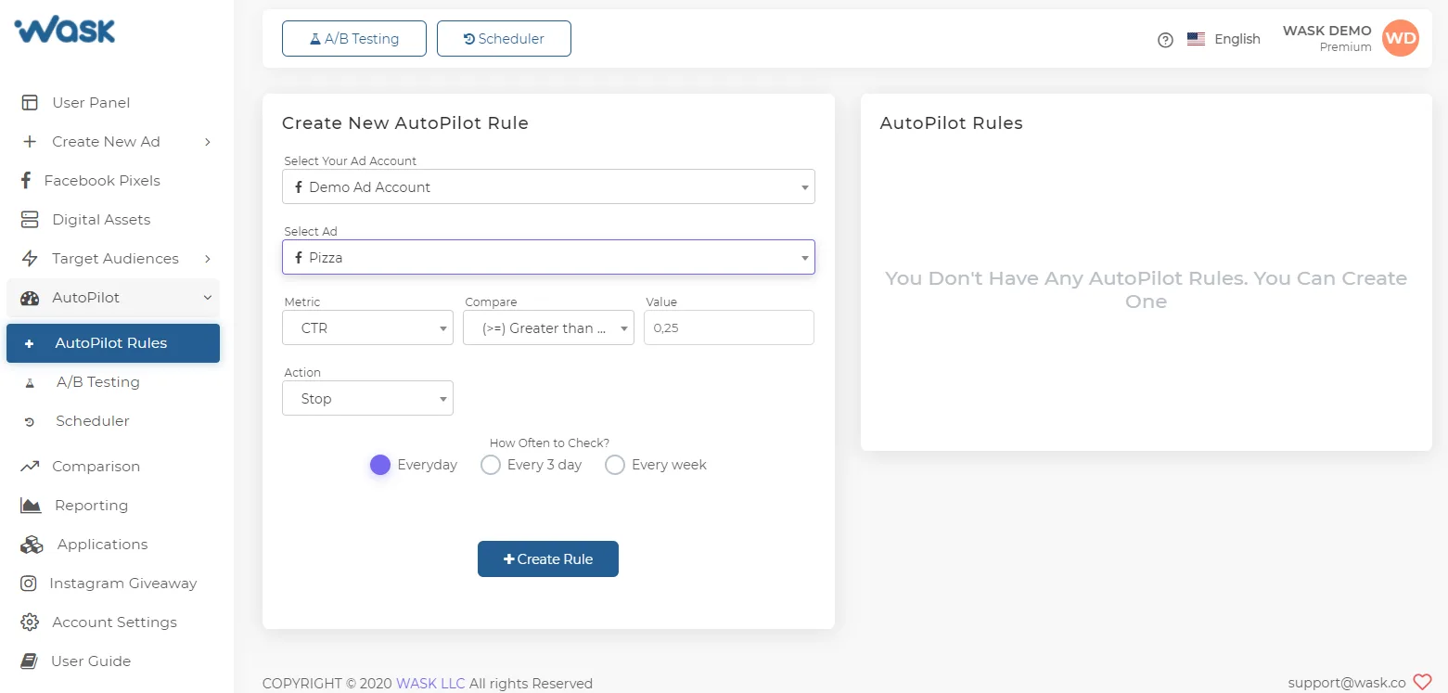Click the top A/B Testing button
This screenshot has width=1448, height=693.
354,39
